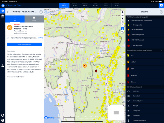164x123 pixels.
Task: Go to next map extent
Action: (122, 25)
